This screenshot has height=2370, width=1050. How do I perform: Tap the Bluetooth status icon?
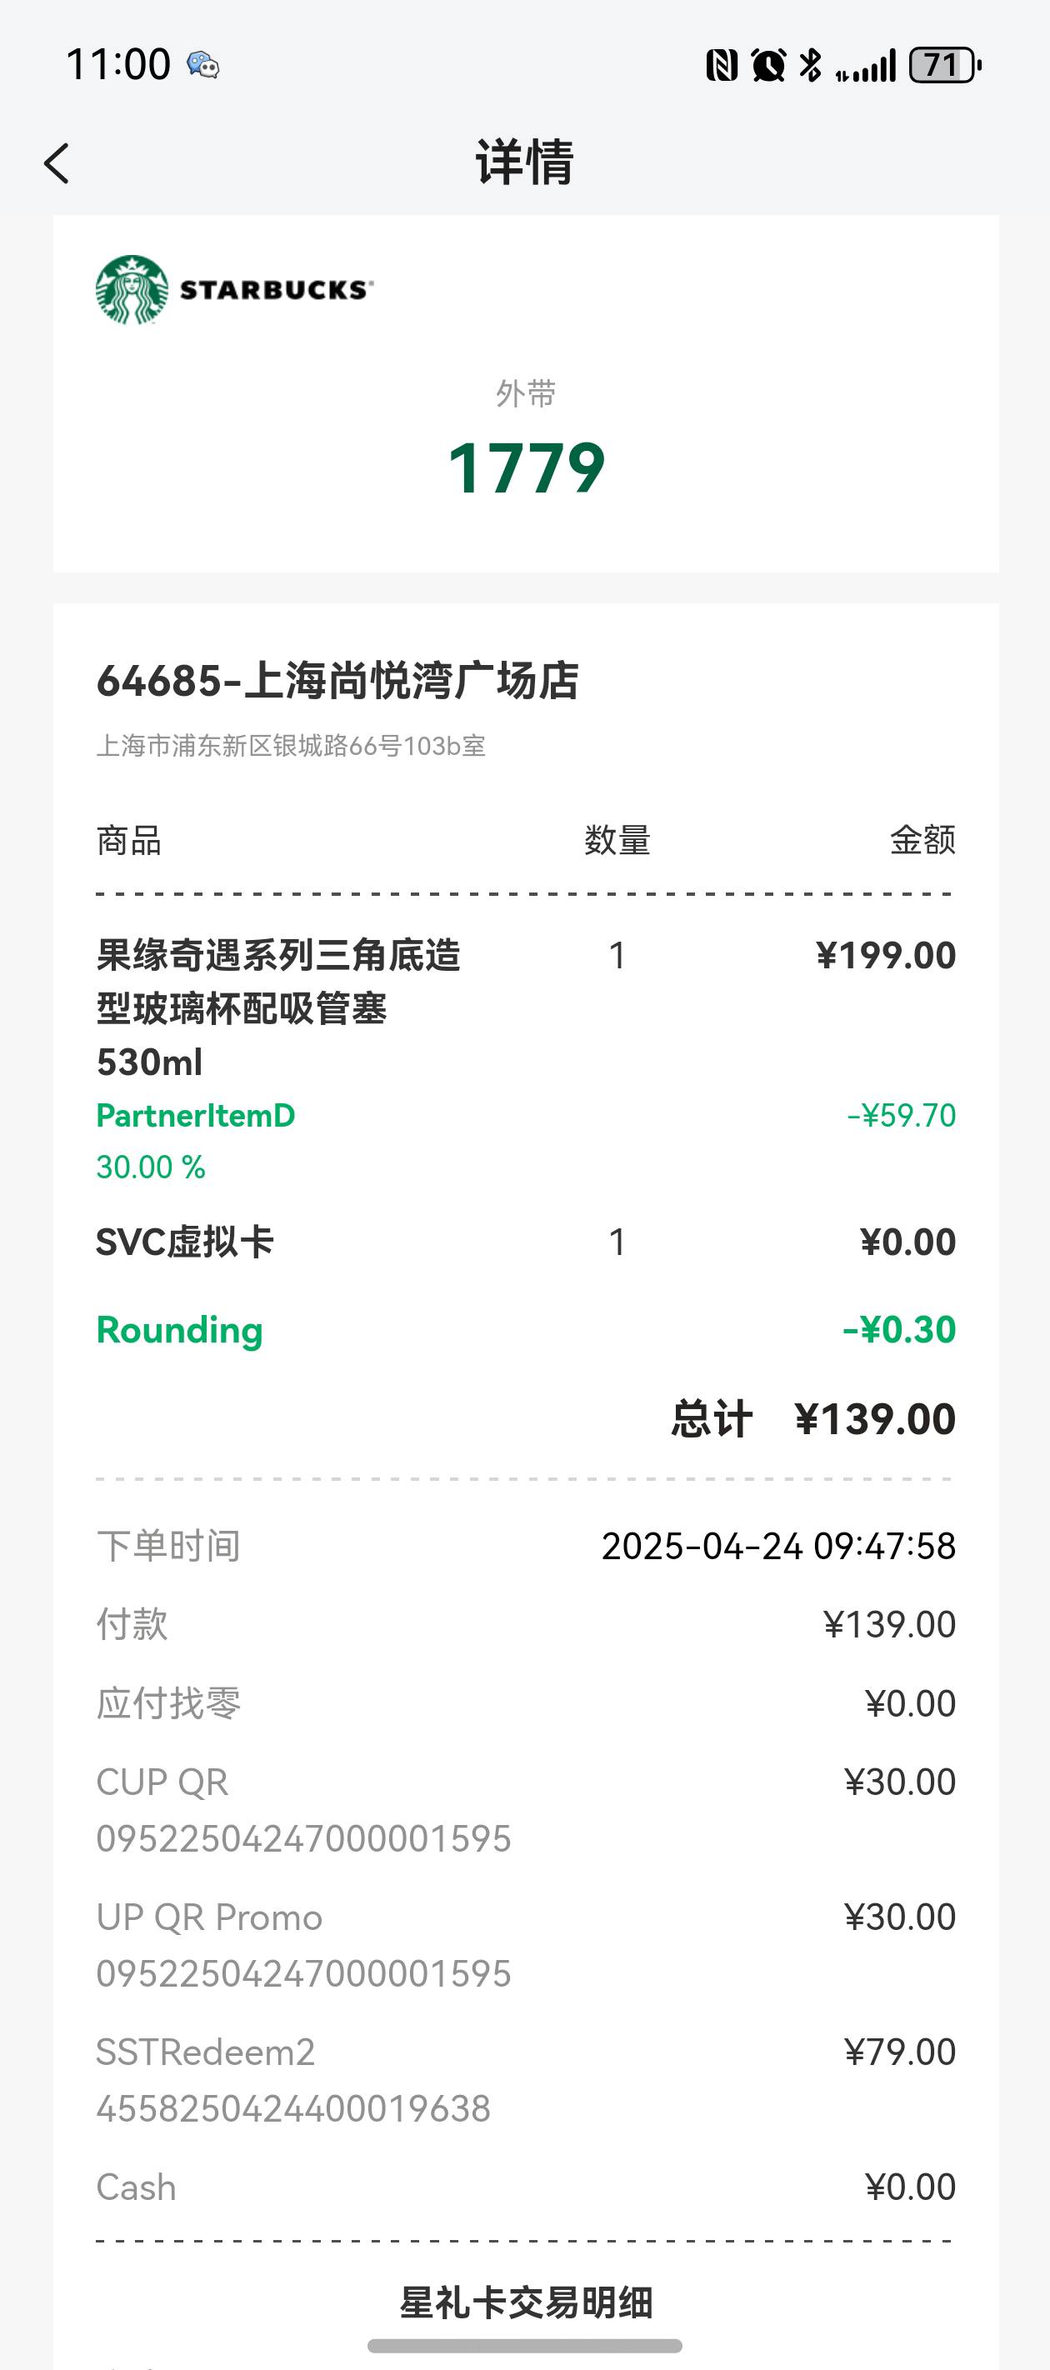point(811,65)
